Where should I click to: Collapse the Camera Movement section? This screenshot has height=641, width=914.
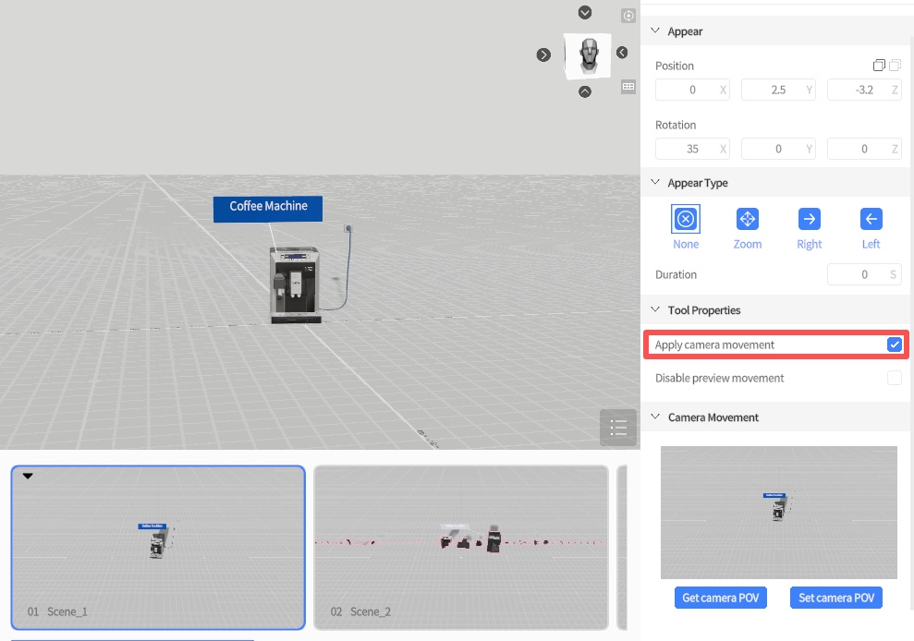click(x=655, y=417)
